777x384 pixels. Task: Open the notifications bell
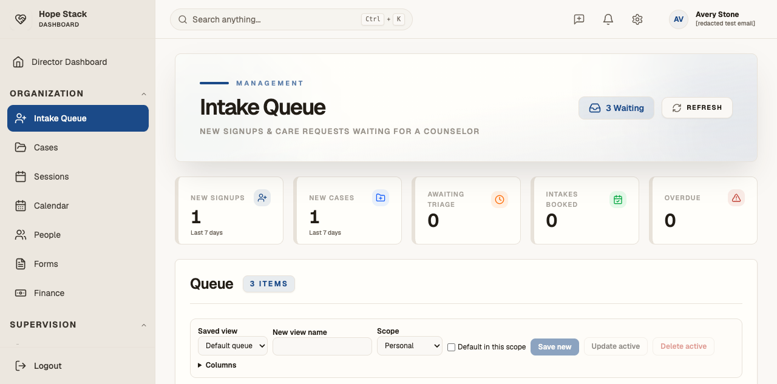[x=608, y=19]
